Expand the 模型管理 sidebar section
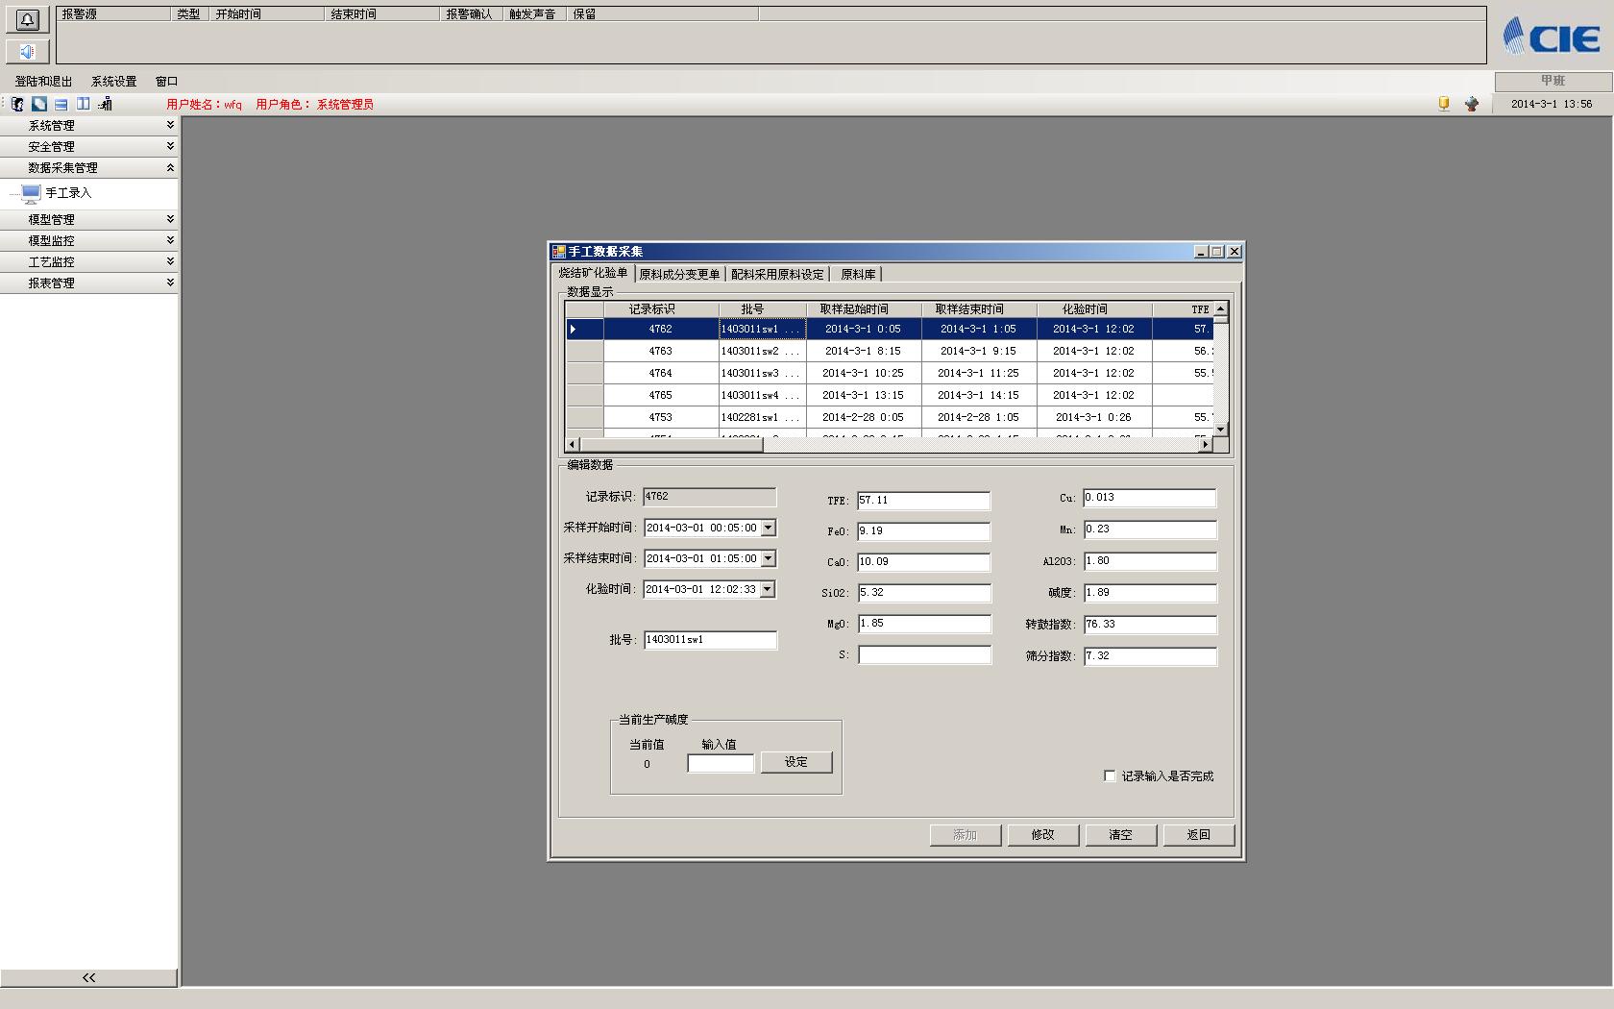The image size is (1614, 1009). pyautogui.click(x=88, y=219)
